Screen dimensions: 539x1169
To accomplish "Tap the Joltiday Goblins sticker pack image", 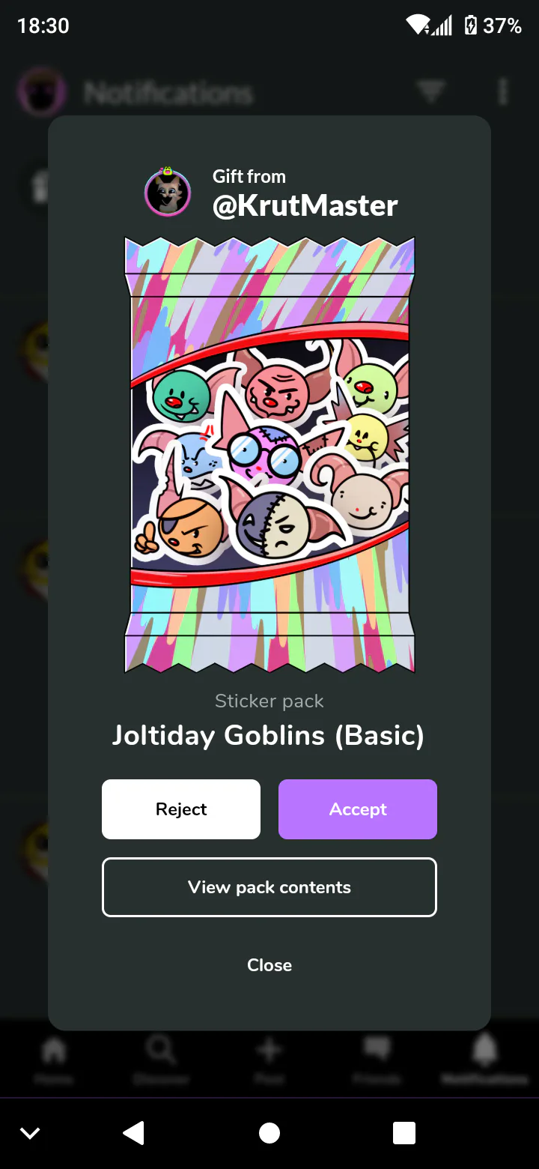I will [x=269, y=455].
